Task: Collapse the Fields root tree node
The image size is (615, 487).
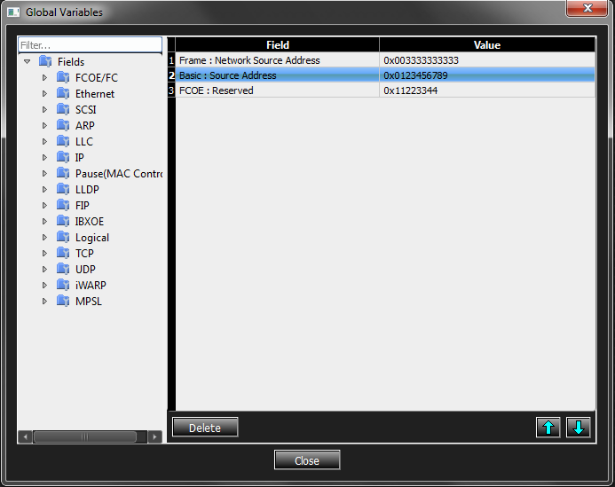Action: coord(27,61)
